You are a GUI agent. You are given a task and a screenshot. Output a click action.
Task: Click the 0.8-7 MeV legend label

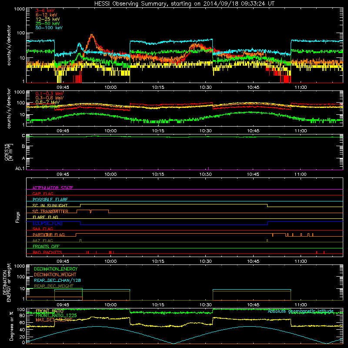coord(48,102)
